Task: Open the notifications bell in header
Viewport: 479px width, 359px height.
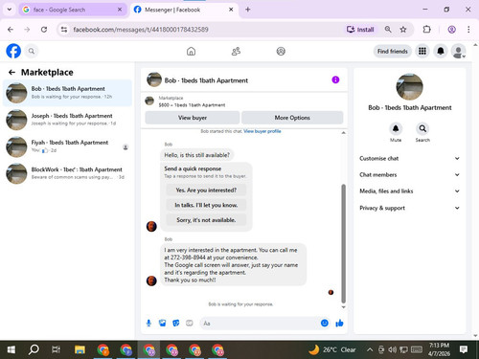Action: [441, 51]
